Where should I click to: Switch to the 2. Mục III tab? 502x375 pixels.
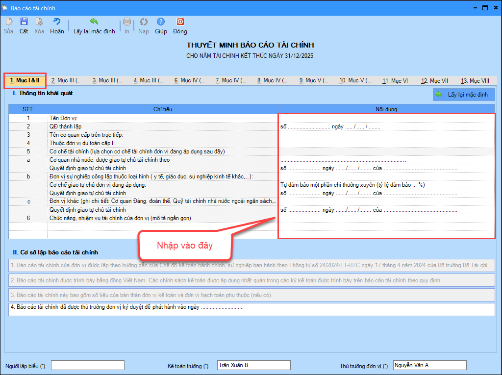[x=66, y=81]
